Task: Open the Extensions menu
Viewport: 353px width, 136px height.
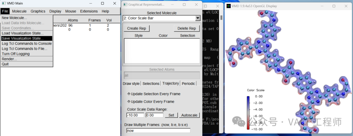Action: [x=89, y=11]
